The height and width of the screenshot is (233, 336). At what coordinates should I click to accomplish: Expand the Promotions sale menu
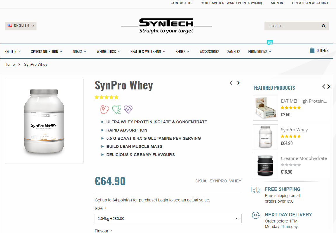point(260,52)
